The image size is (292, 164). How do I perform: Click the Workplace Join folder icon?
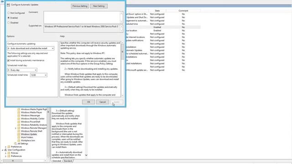(x=18, y=141)
